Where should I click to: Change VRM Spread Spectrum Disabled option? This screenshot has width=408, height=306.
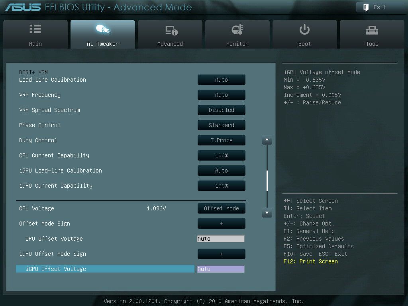pos(222,110)
